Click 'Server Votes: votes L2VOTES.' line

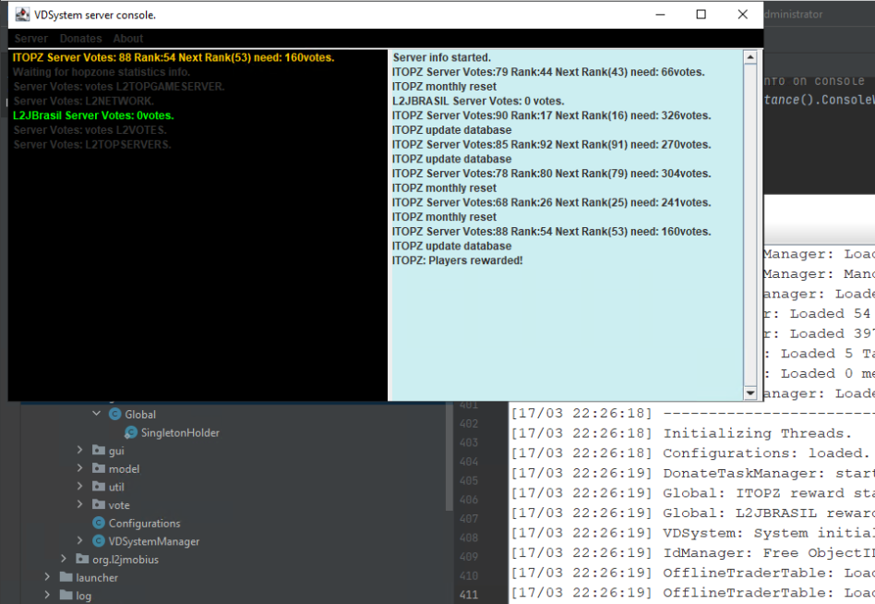click(90, 130)
